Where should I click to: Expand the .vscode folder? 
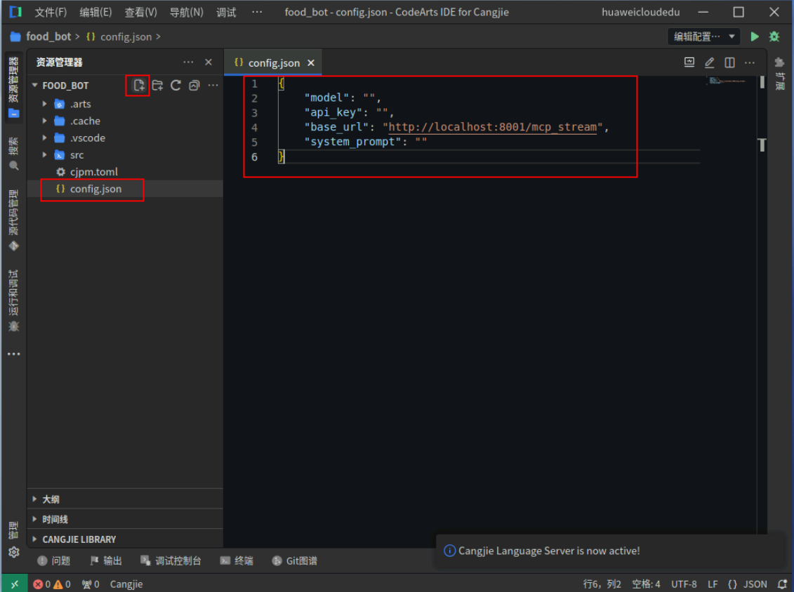[x=44, y=137]
